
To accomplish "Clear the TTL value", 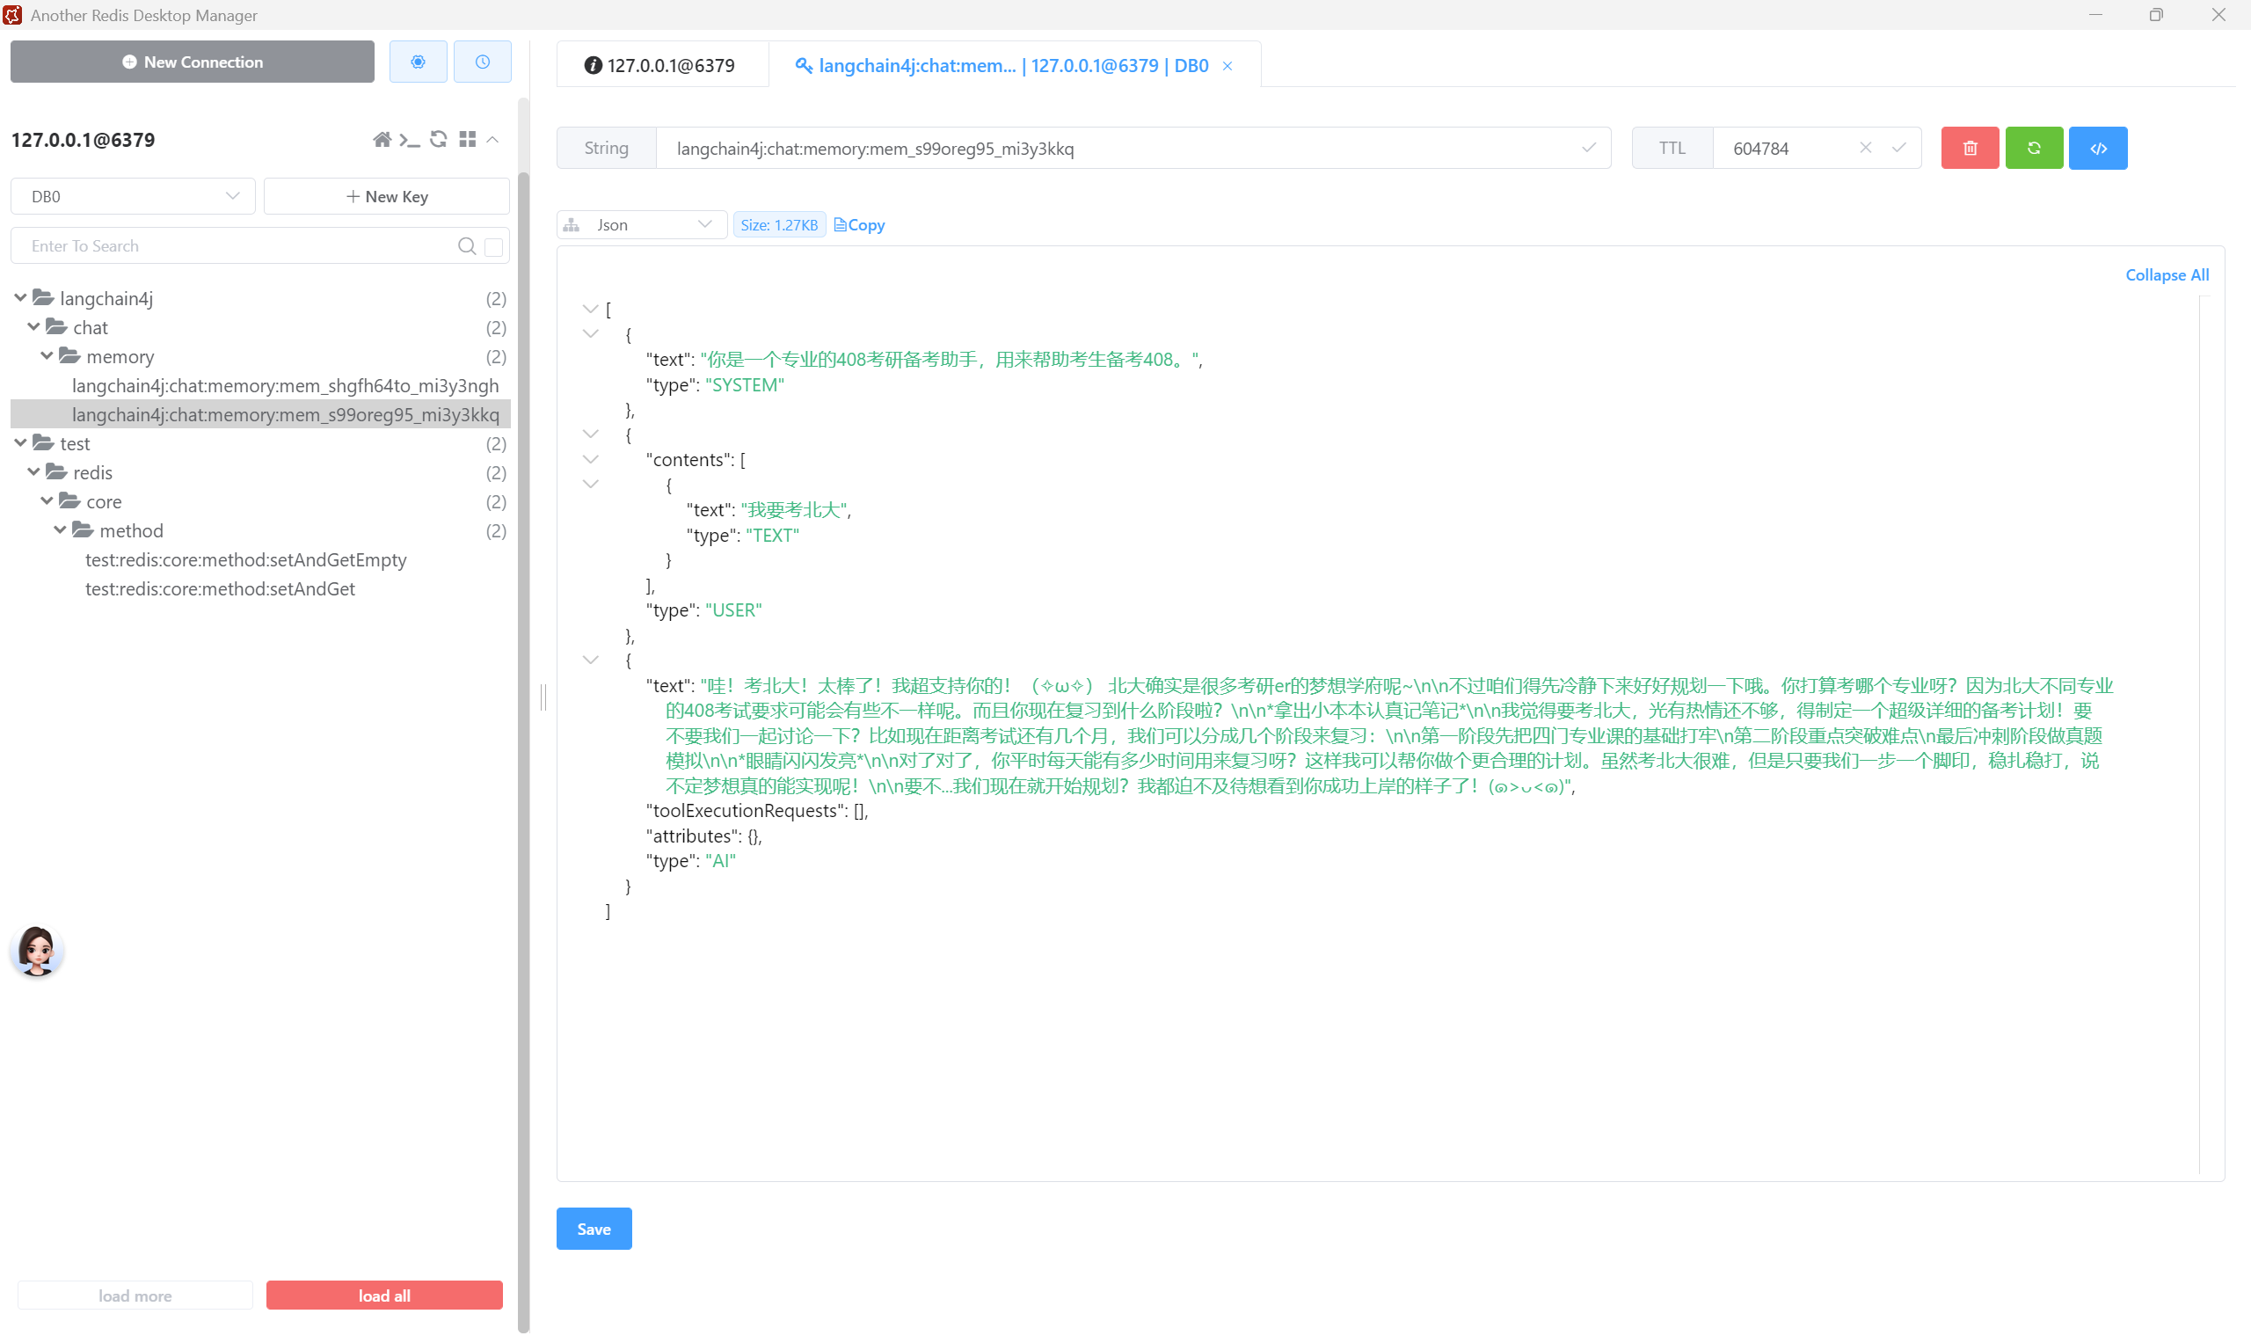I will pos(1865,149).
